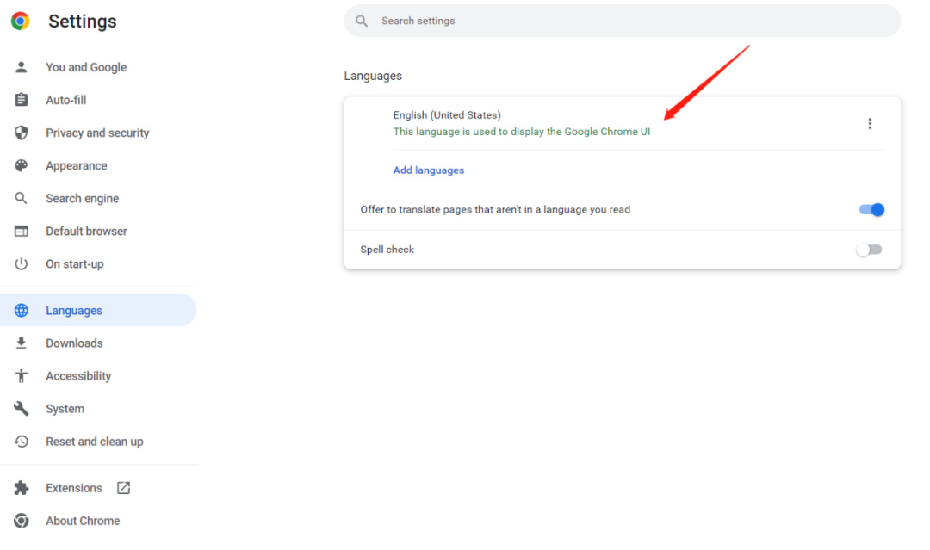
Task: Open Reset and clean up section
Action: point(94,442)
